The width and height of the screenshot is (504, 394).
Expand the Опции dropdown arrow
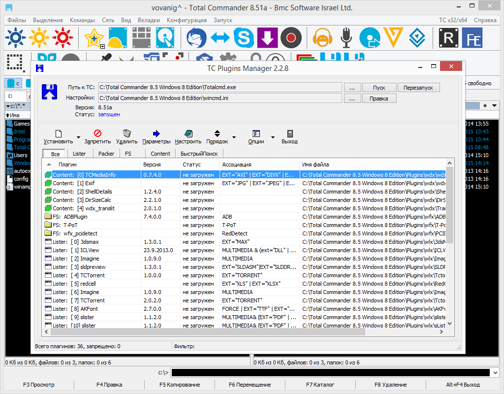pos(273,137)
